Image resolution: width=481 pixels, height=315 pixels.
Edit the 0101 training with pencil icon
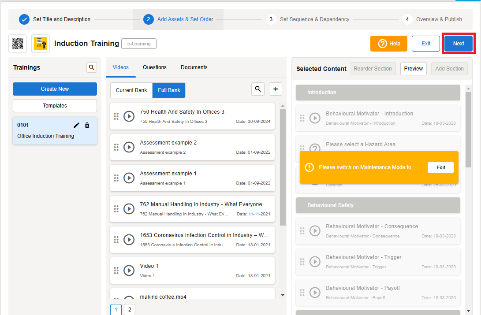click(x=77, y=125)
